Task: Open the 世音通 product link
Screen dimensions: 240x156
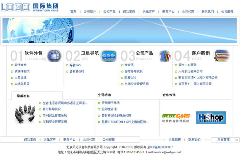Action: 129,65
